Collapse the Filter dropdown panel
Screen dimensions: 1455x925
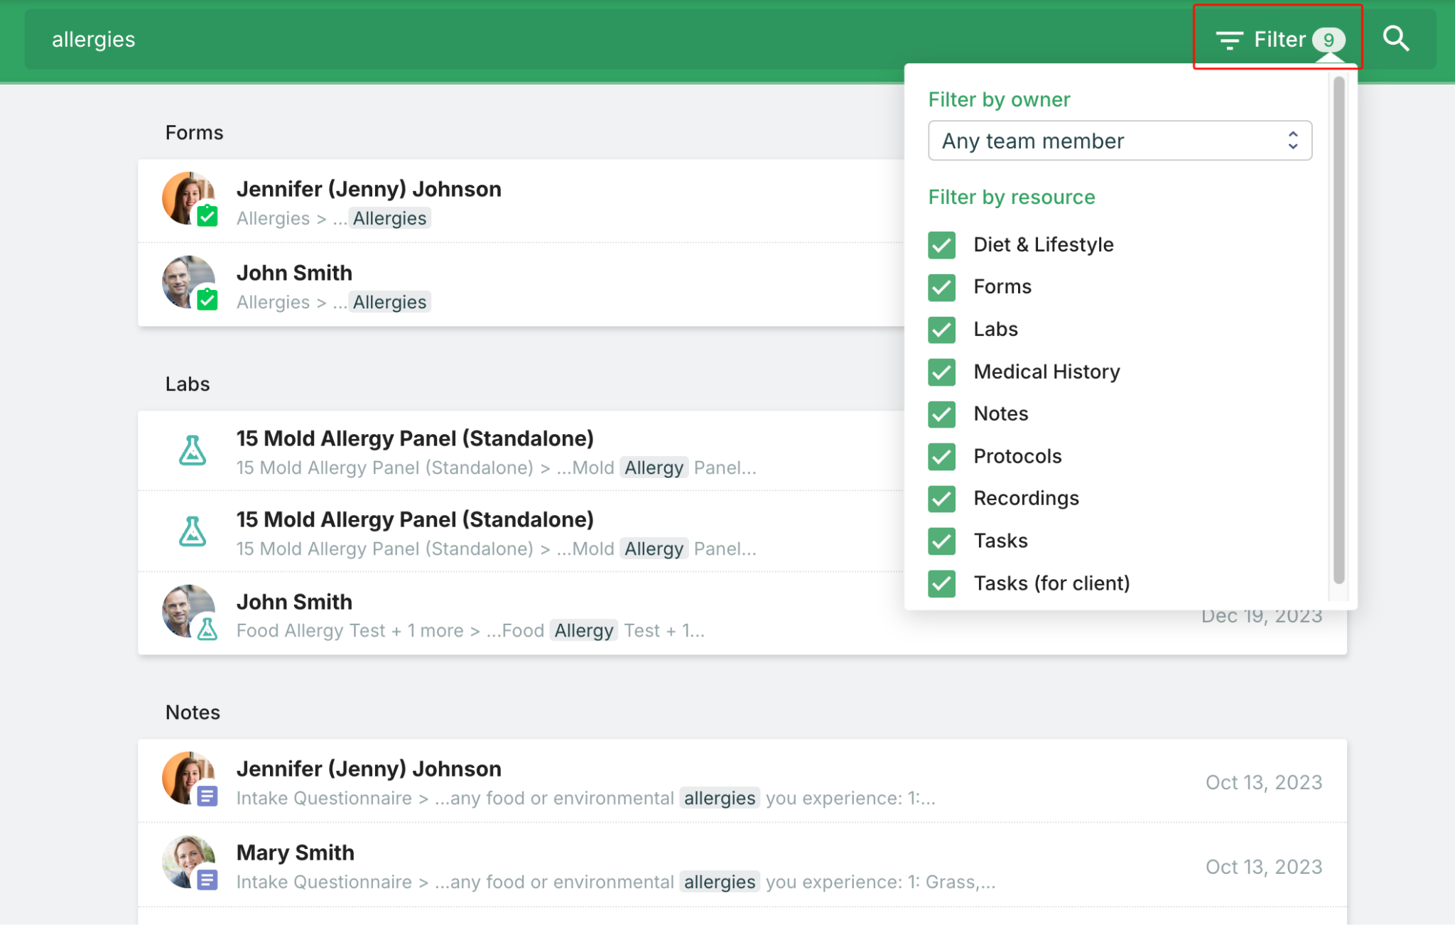(1279, 39)
